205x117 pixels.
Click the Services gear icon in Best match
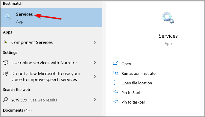pos(7,17)
